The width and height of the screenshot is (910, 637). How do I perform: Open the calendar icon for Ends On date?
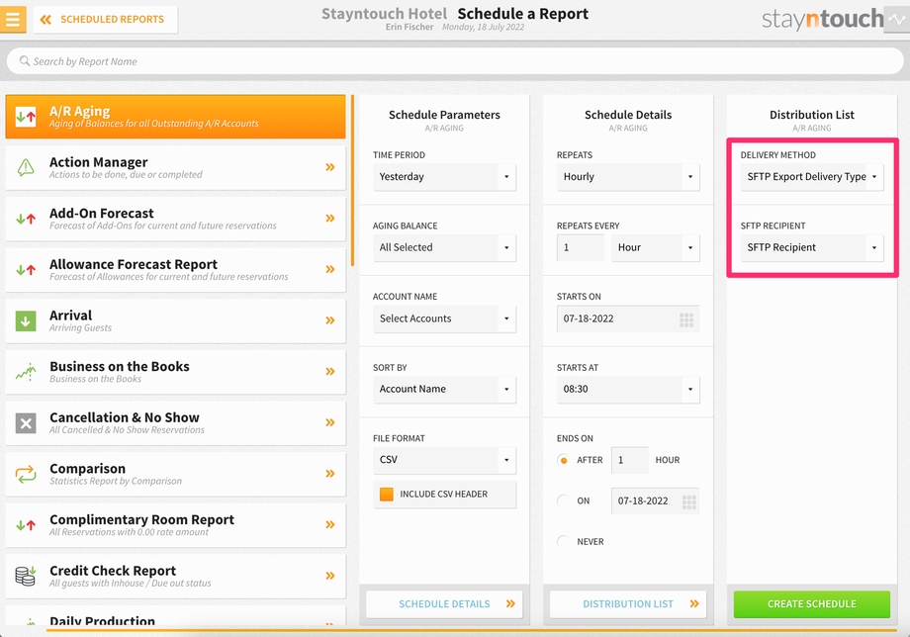pyautogui.click(x=688, y=501)
